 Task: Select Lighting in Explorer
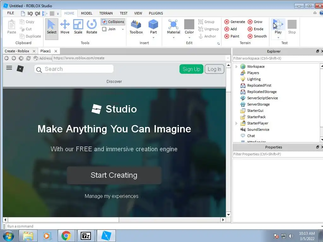click(x=254, y=79)
